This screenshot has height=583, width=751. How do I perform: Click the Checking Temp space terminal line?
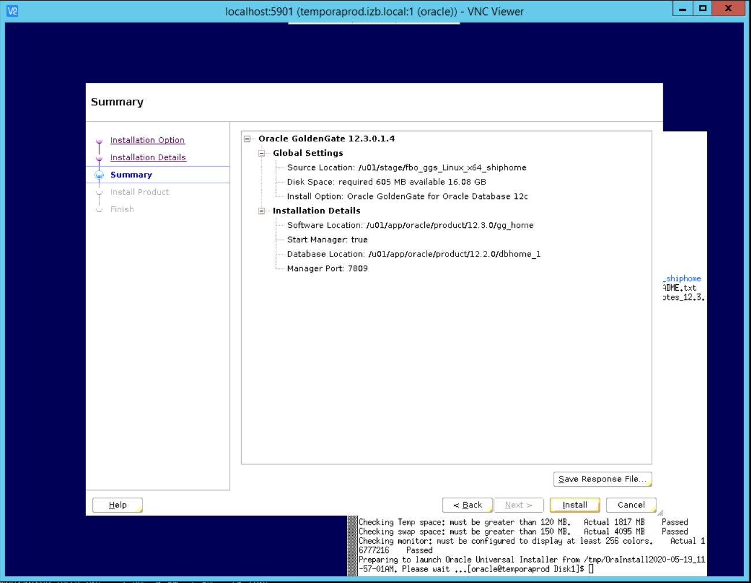coord(523,522)
